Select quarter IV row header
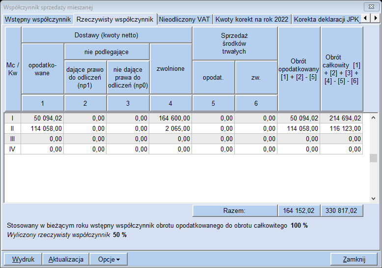 click(13, 149)
